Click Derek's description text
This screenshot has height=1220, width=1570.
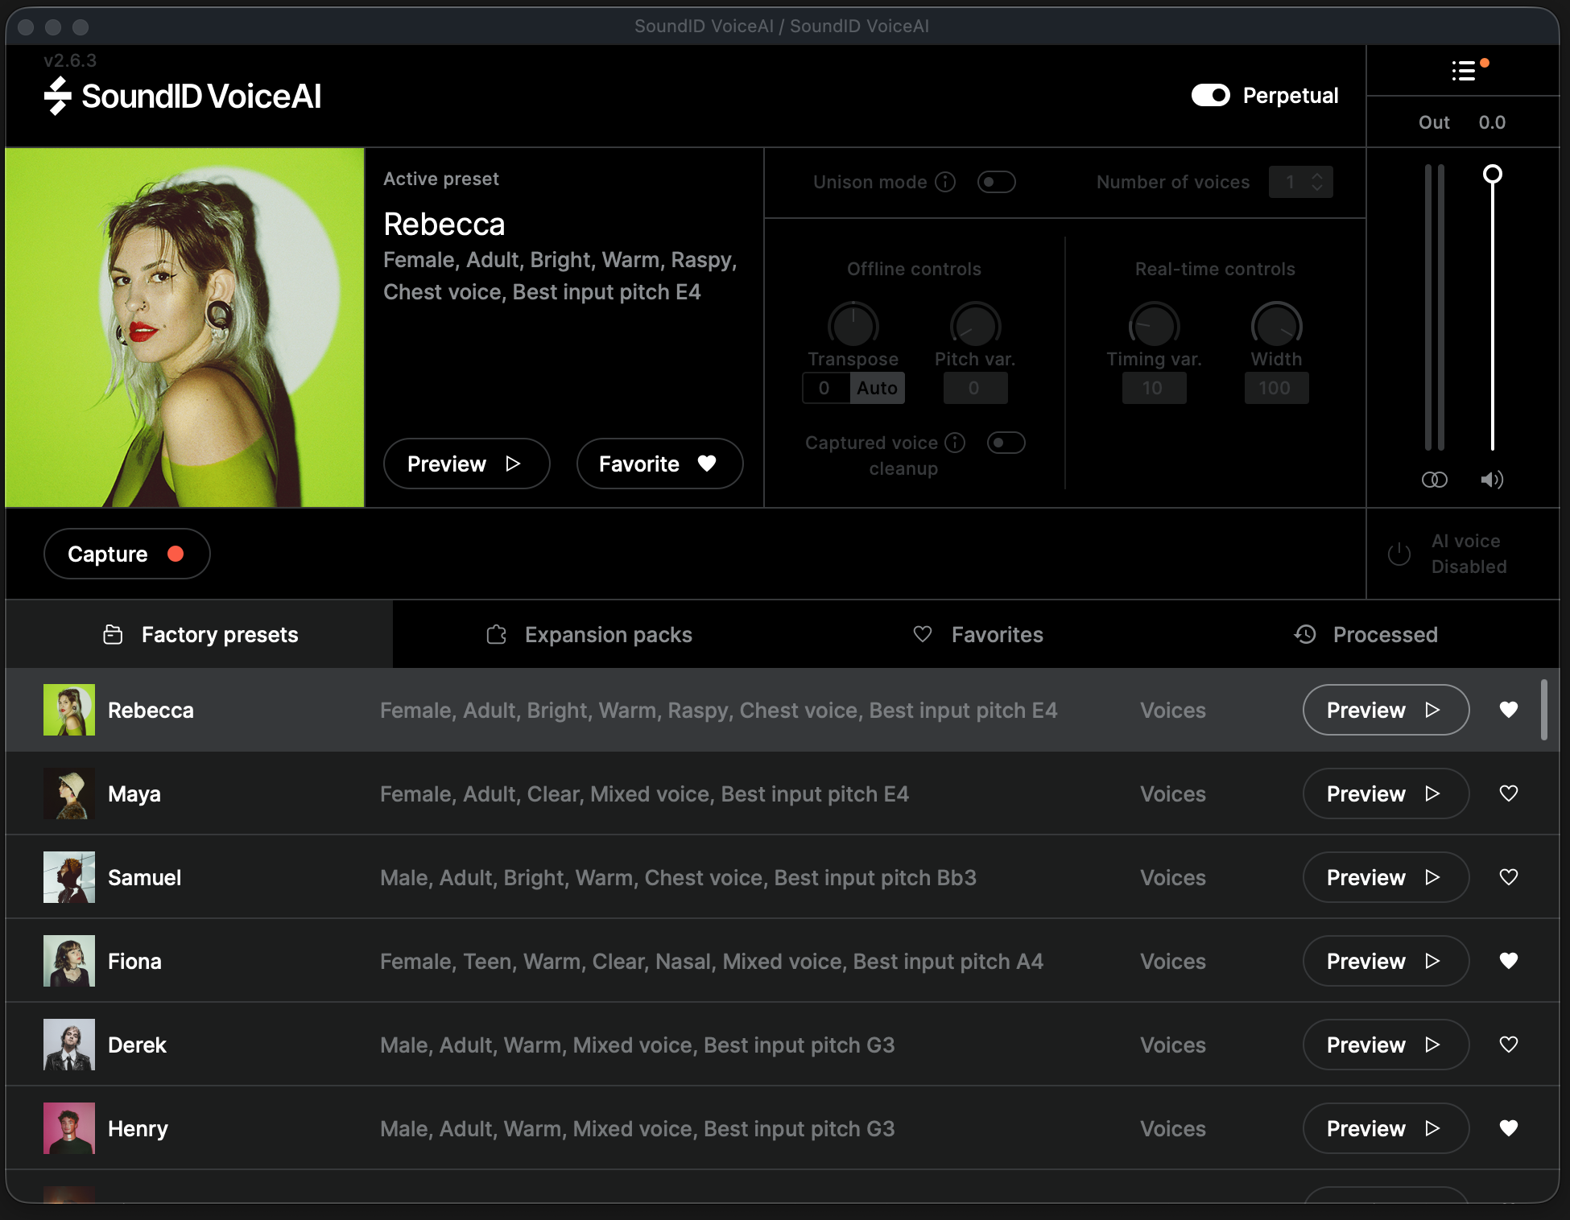[638, 1045]
